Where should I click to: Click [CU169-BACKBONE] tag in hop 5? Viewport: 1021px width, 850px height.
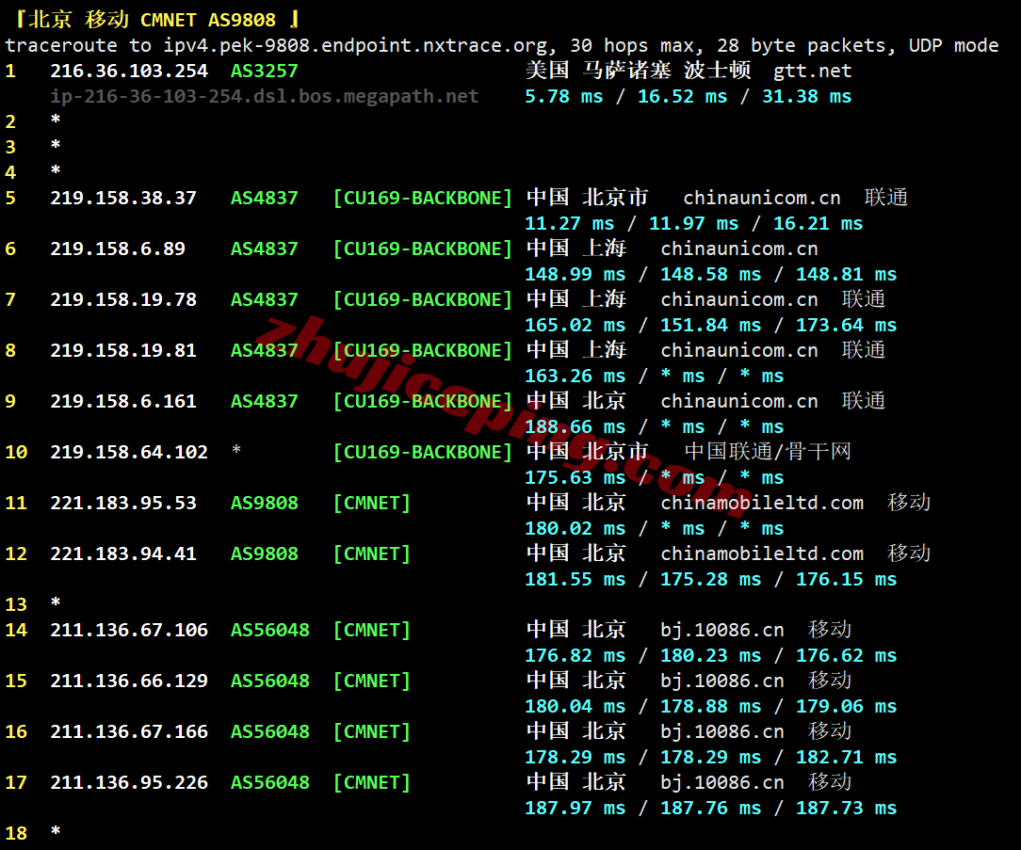click(423, 198)
